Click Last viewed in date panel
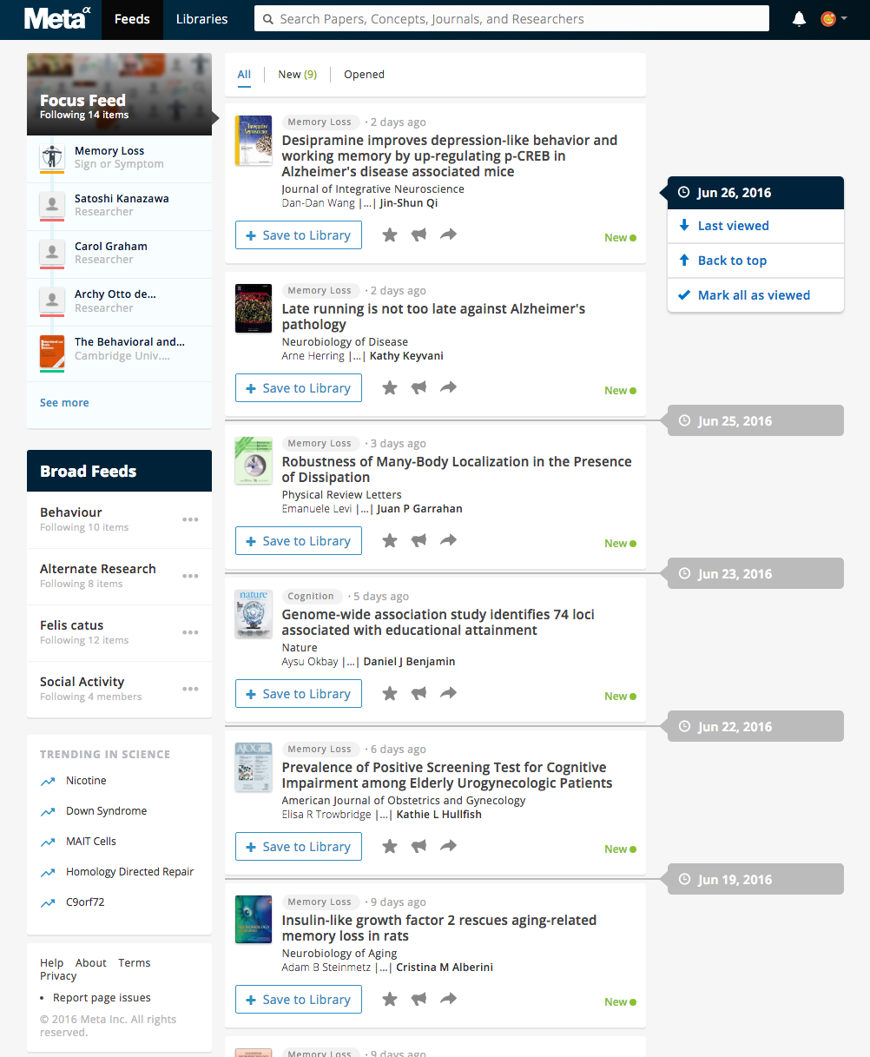This screenshot has width=870, height=1057. [x=755, y=226]
